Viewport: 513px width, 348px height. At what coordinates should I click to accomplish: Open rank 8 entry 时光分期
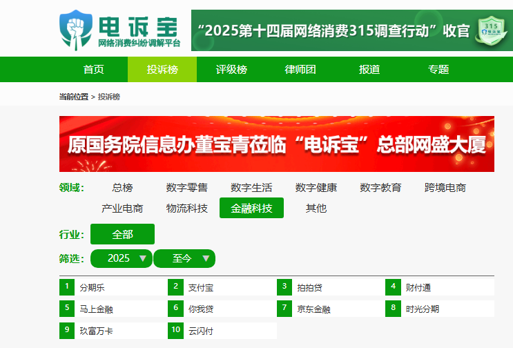(x=440, y=309)
